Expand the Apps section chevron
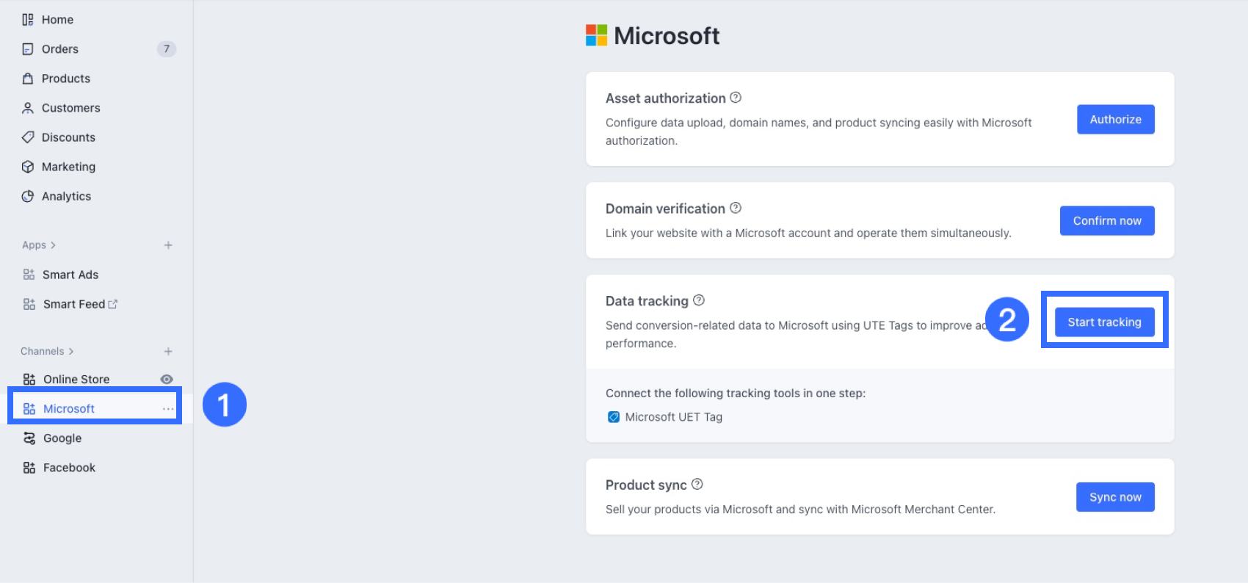The width and height of the screenshot is (1248, 583). pyautogui.click(x=53, y=245)
